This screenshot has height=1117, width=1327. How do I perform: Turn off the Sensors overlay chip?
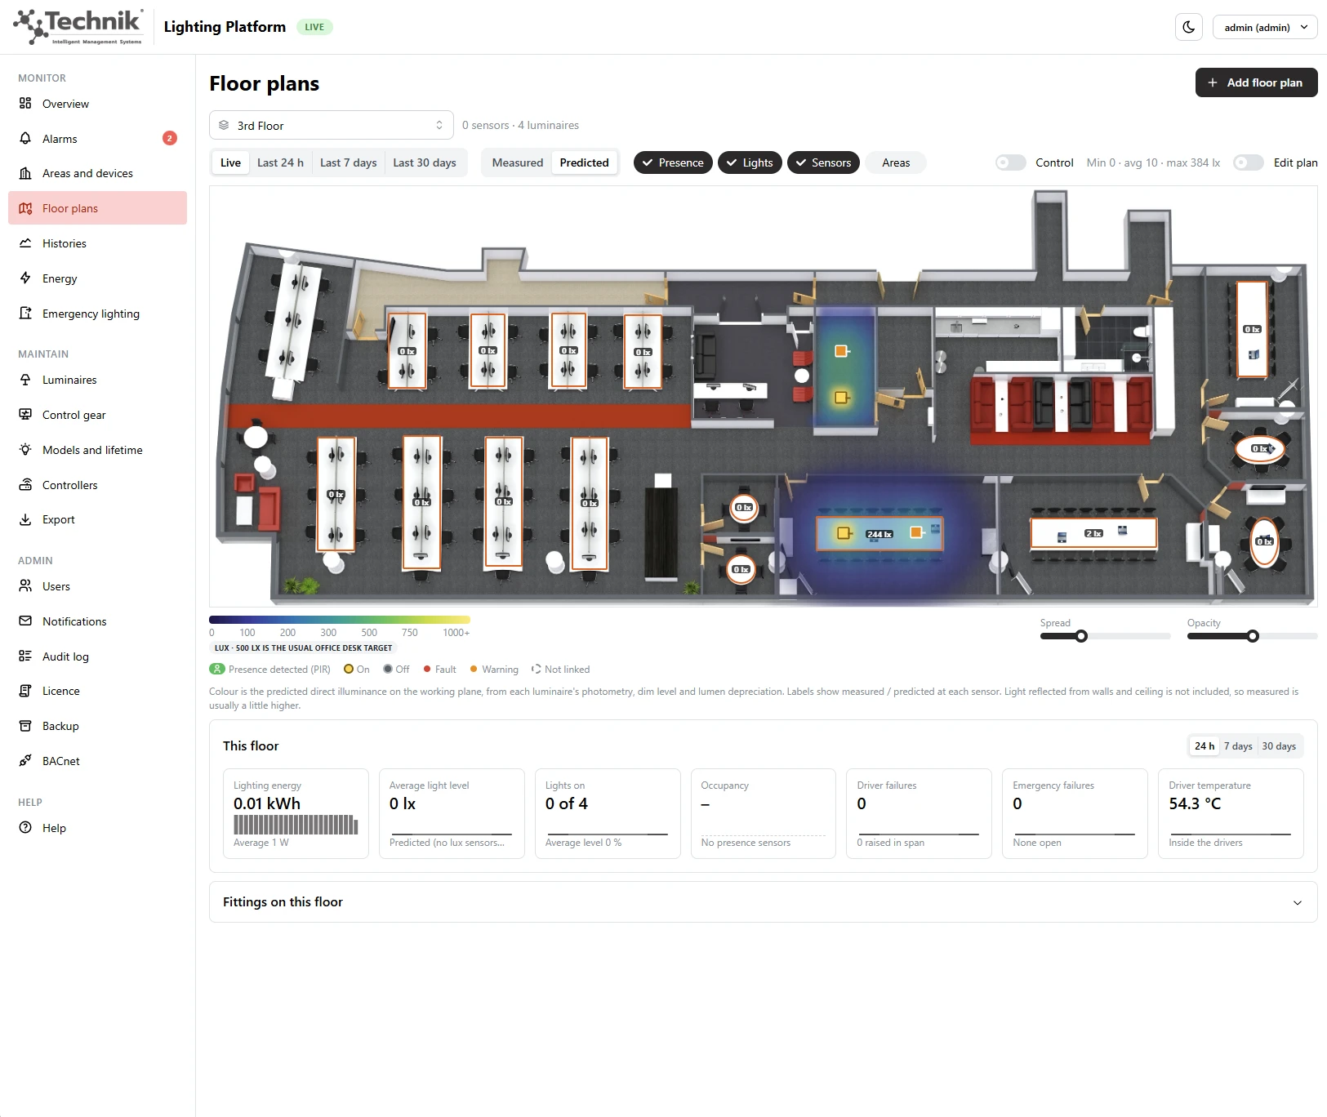coord(822,162)
